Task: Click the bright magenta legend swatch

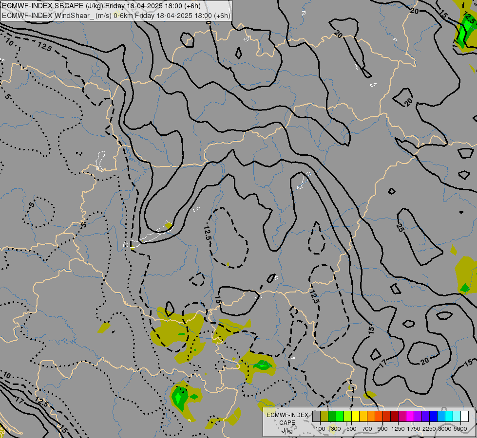Action: [410, 417]
